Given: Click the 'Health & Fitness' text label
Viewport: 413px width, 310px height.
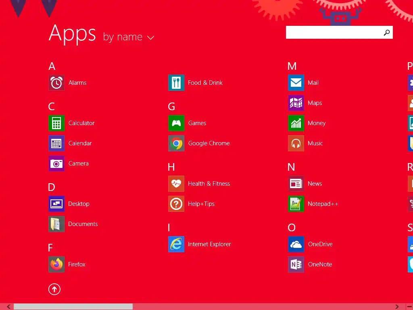Looking at the screenshot, I should click(209, 184).
